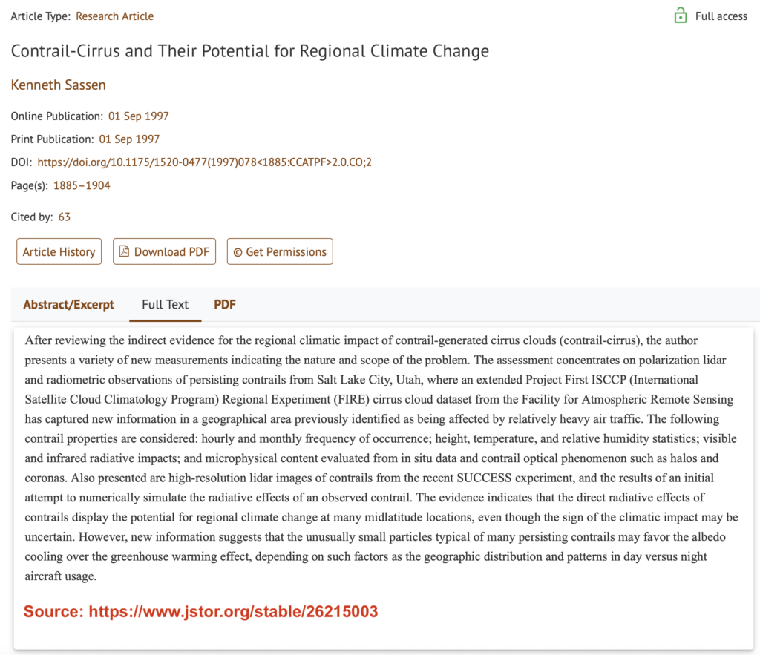Click the Cited by label
The image size is (760, 655).
point(31,217)
